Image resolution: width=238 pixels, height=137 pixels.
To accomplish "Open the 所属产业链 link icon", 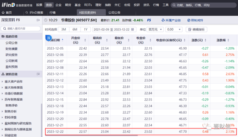I will [x=163, y=20].
